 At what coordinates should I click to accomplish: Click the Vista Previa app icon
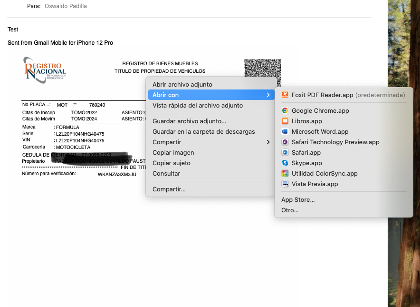tap(285, 184)
